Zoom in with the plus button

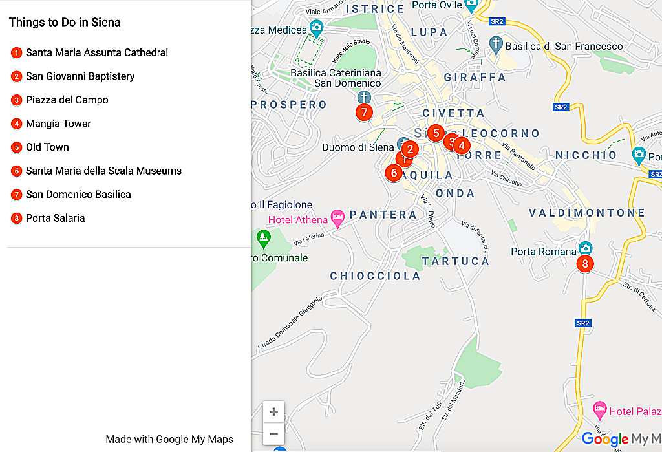click(273, 412)
